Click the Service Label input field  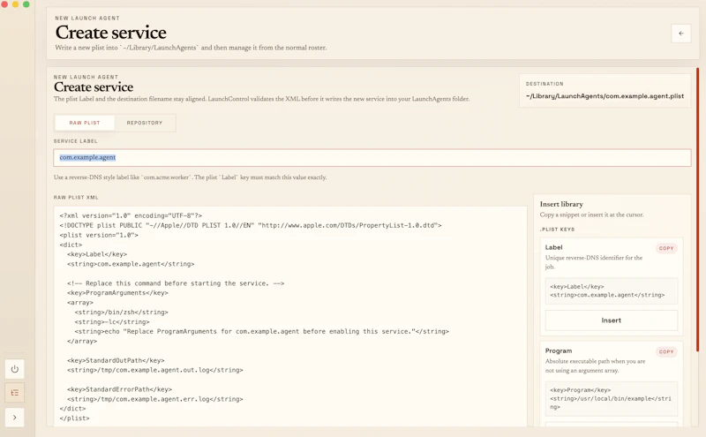click(x=372, y=158)
